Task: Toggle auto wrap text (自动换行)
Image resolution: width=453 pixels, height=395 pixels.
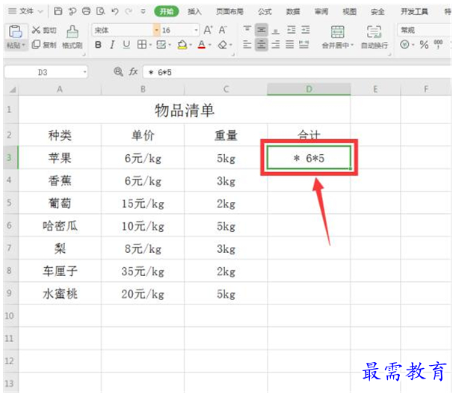Action: tap(374, 37)
